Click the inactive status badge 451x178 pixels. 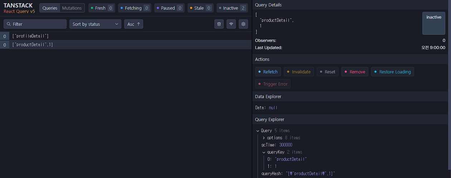[434, 23]
